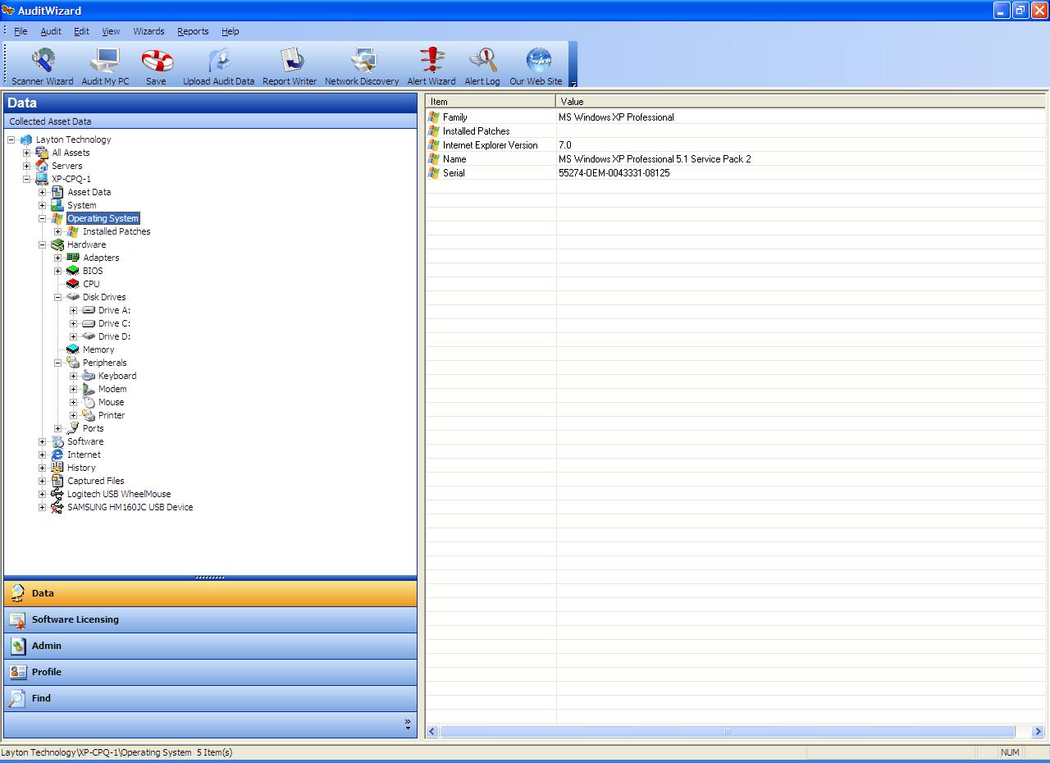1050x763 pixels.
Task: Switch to Software Licensing panel
Action: 75,619
